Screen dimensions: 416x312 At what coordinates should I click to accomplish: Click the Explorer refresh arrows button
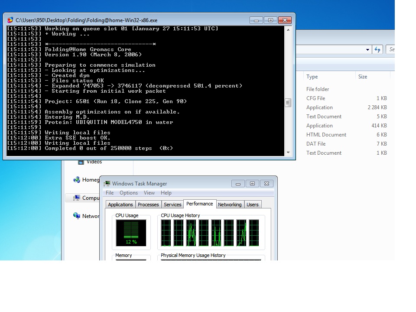pos(377,49)
